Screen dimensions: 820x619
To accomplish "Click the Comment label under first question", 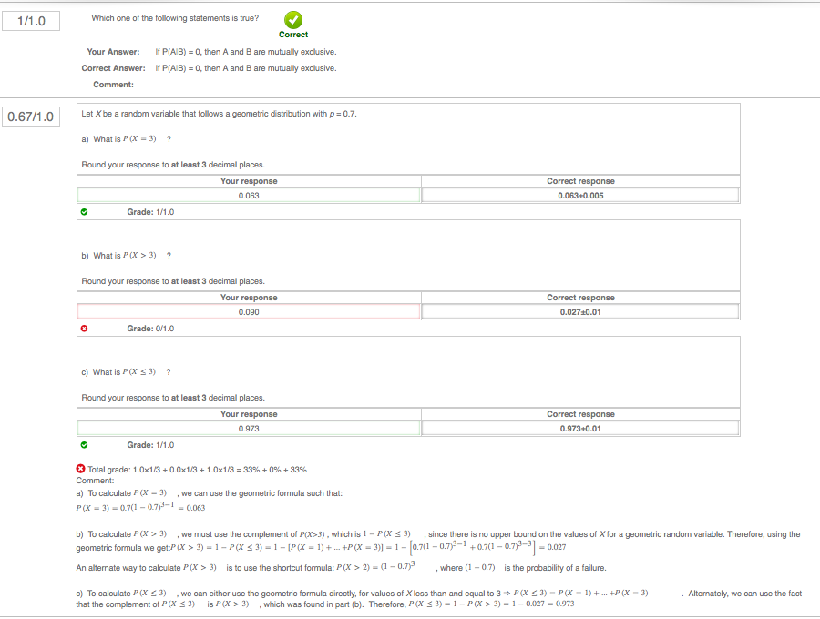I will click(113, 85).
